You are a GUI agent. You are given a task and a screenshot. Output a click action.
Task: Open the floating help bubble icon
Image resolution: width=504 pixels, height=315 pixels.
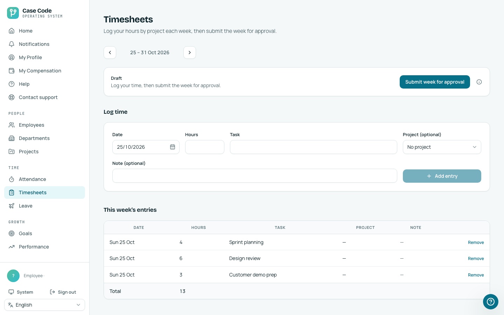coord(491,302)
